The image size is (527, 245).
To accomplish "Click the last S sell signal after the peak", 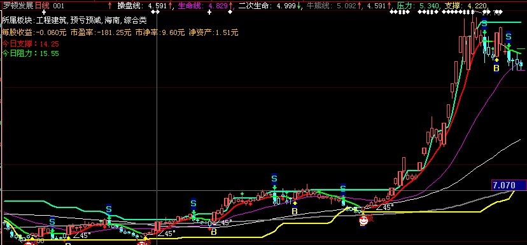I will [x=509, y=36].
